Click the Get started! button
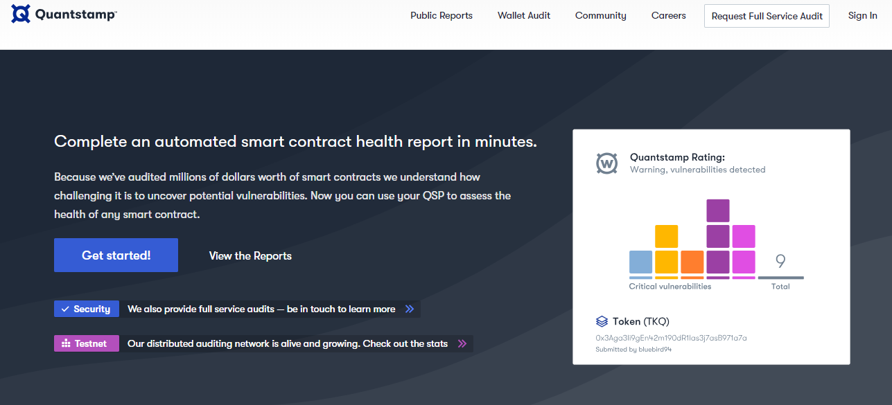Viewport: 892px width, 405px height. coord(116,255)
